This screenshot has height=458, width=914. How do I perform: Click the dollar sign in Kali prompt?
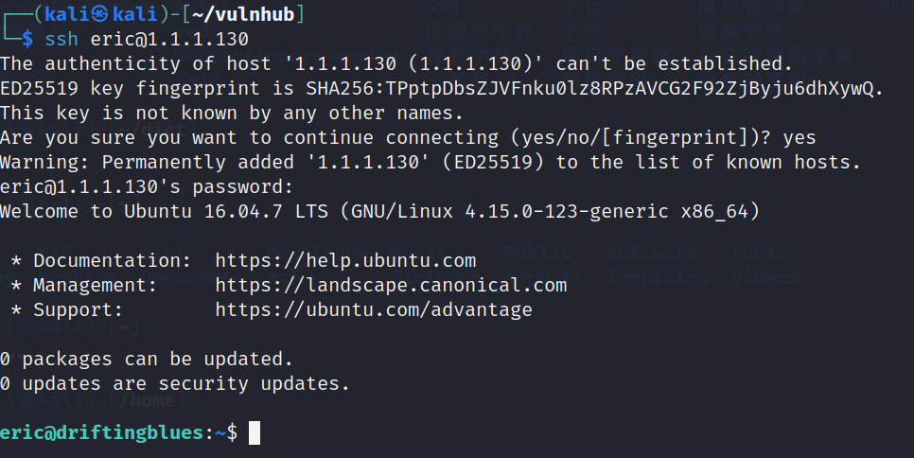pos(27,39)
